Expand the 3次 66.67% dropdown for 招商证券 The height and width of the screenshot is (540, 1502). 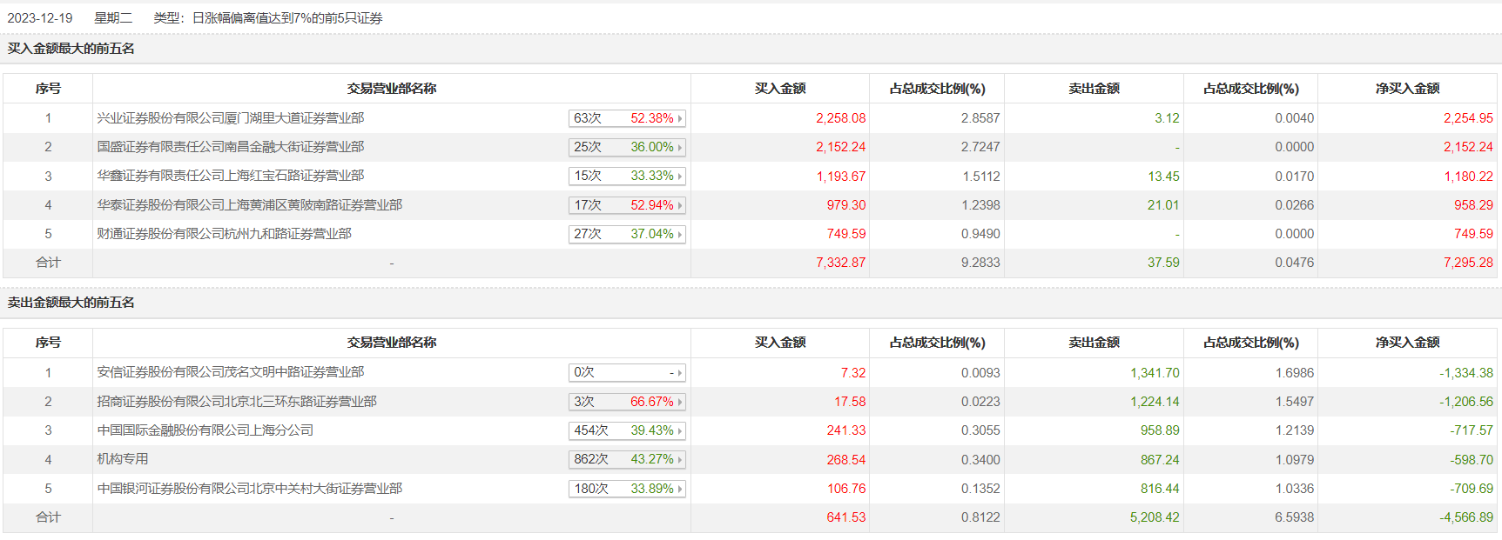[627, 402]
